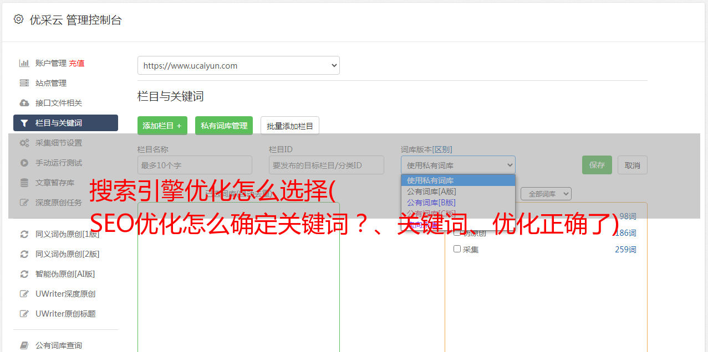This screenshot has width=708, height=352.
Task: Click the 批量添加栏目 button
Action: (290, 126)
